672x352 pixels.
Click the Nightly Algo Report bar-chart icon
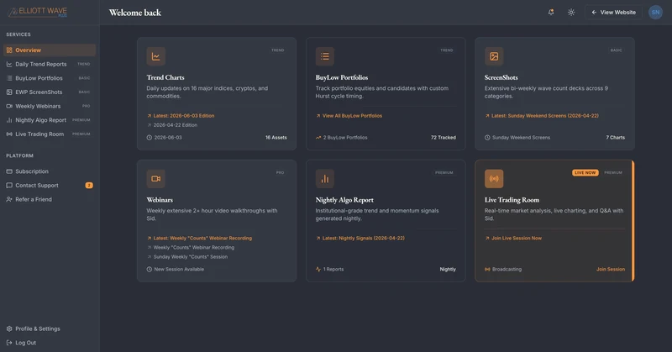[325, 179]
